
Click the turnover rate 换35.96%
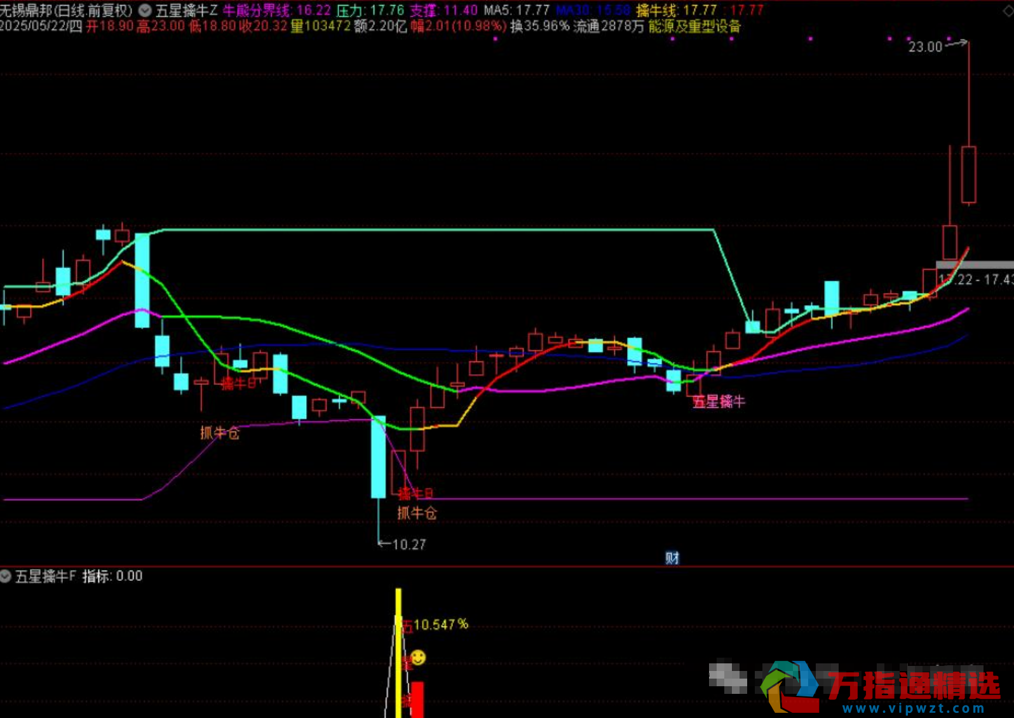pyautogui.click(x=540, y=26)
